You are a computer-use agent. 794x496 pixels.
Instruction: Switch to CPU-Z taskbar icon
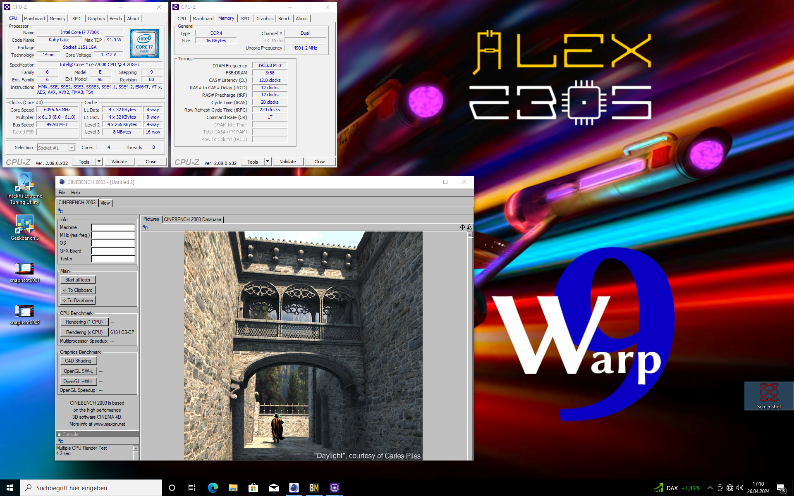tap(335, 488)
